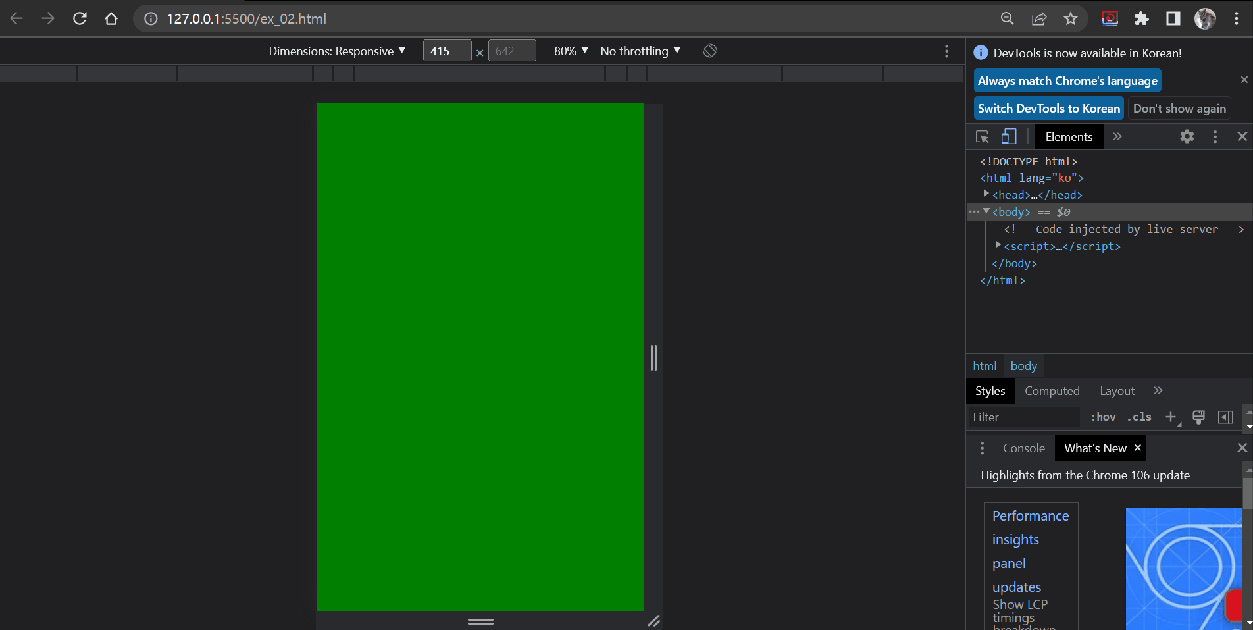Image resolution: width=1253 pixels, height=630 pixels.
Task: Toggle element classes with .cls
Action: coord(1139,417)
